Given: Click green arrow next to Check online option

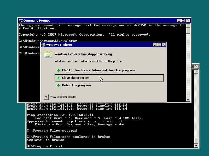Looking at the screenshot, I should 58,70.
